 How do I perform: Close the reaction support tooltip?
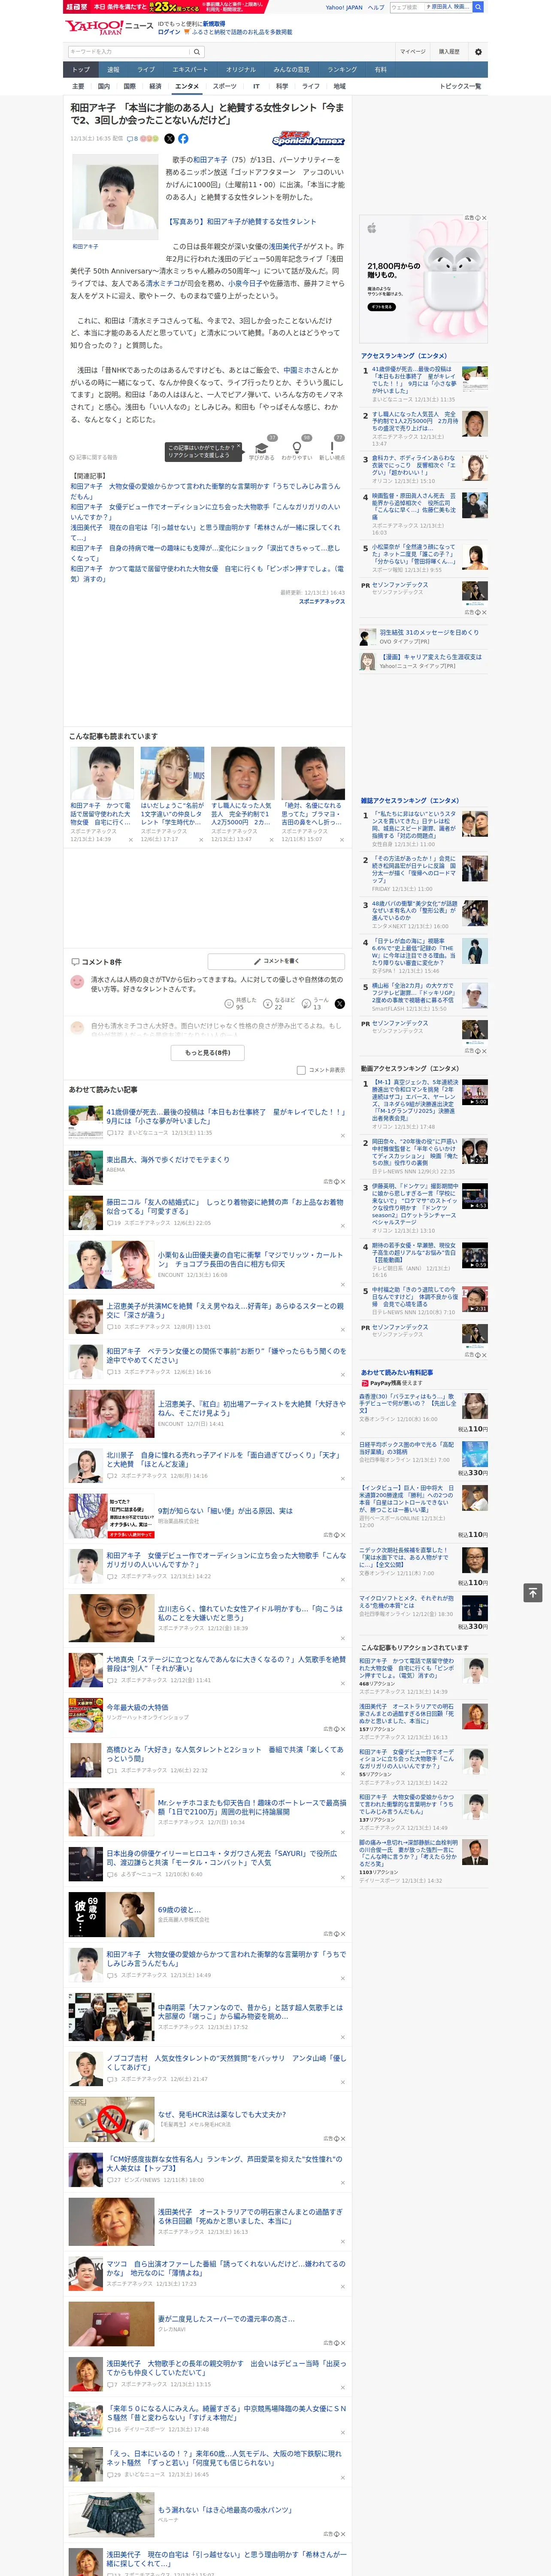point(239,447)
